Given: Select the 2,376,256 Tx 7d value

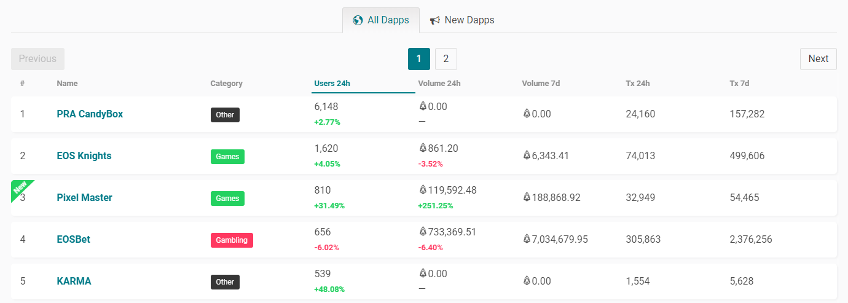Looking at the screenshot, I should coord(751,240).
